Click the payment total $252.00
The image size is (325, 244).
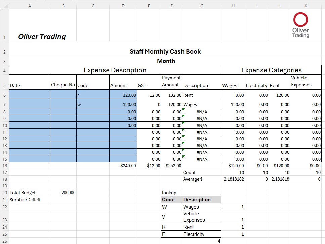[172, 166]
